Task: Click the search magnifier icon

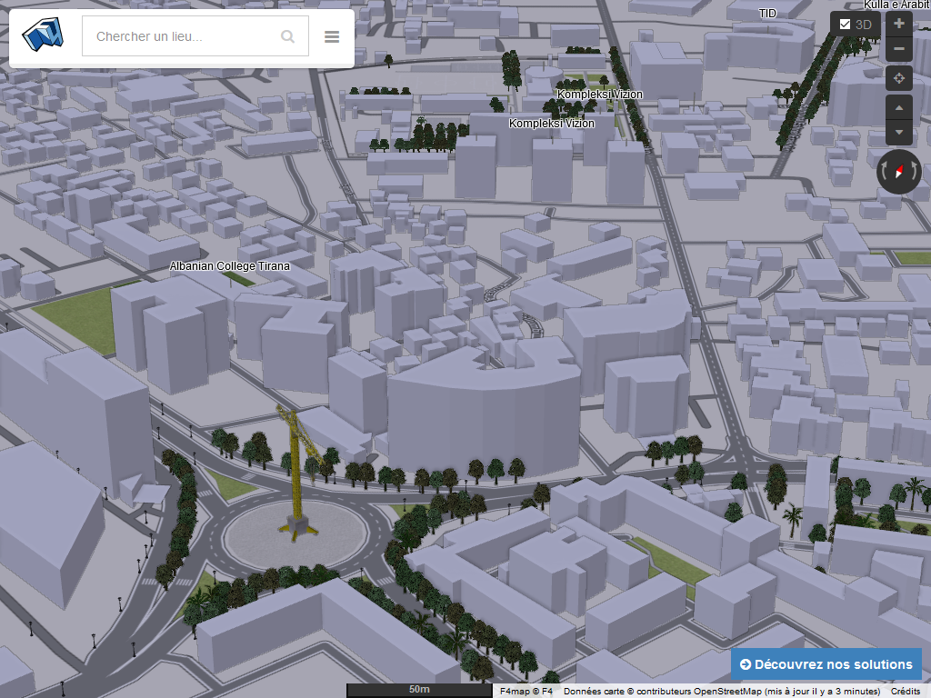Action: point(287,36)
